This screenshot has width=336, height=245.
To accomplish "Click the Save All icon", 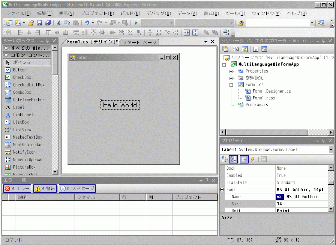I will [x=48, y=23].
